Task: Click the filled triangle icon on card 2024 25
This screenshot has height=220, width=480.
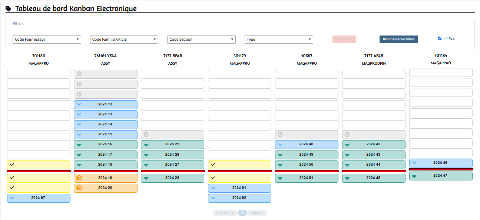Action: pos(146,145)
